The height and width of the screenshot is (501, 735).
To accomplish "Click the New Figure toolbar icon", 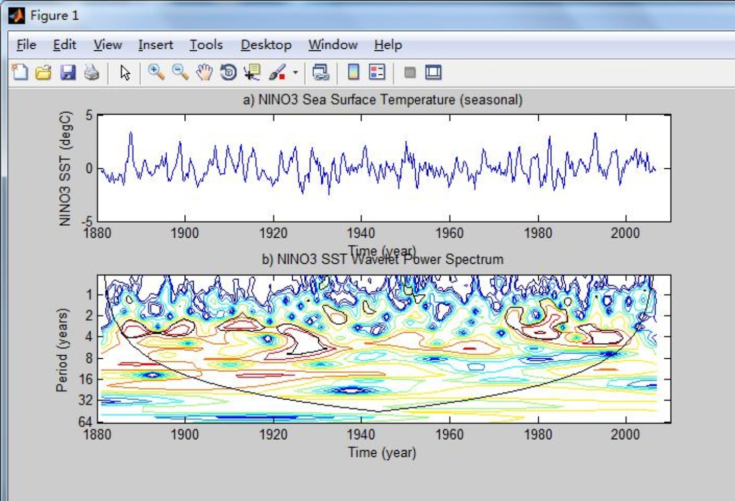I will pos(20,72).
